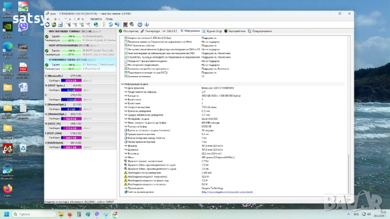390x219 pixels.
Task: Select the ST1000DM003 disk entry
Action: (80, 64)
